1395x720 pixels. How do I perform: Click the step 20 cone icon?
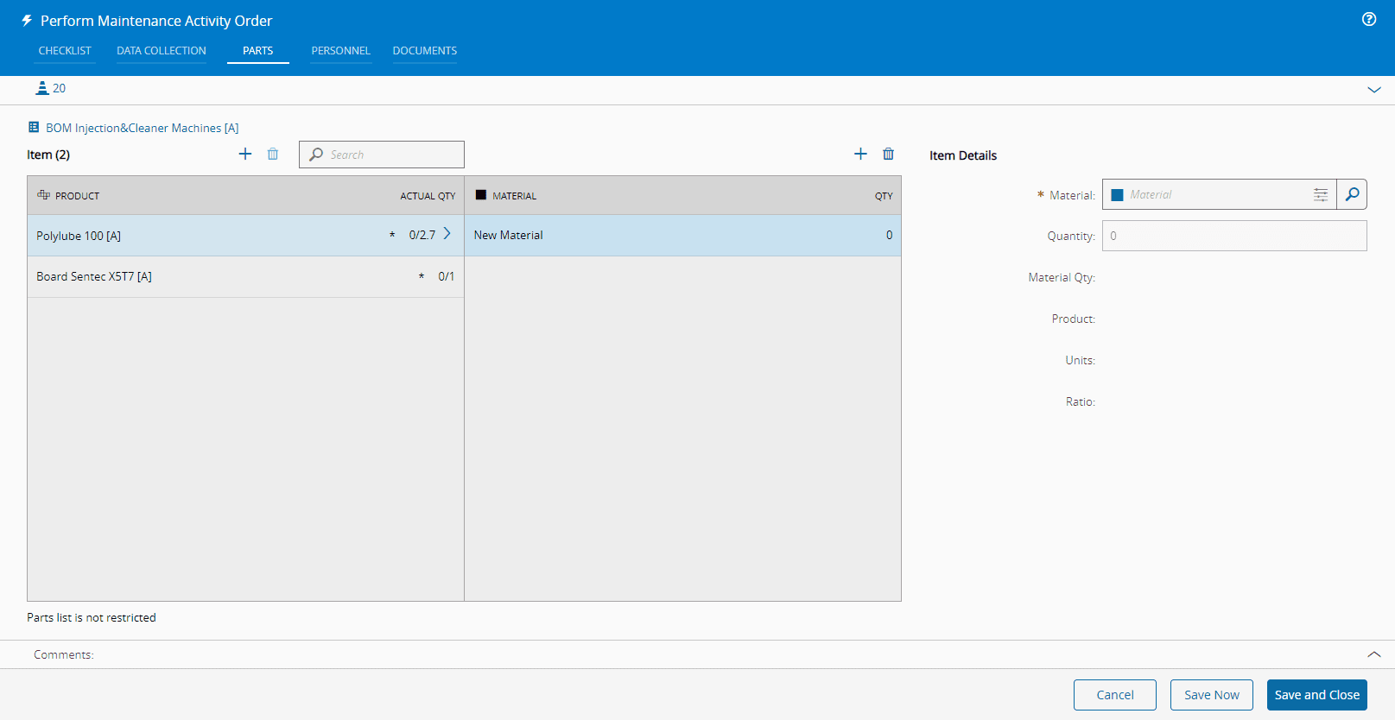click(41, 88)
